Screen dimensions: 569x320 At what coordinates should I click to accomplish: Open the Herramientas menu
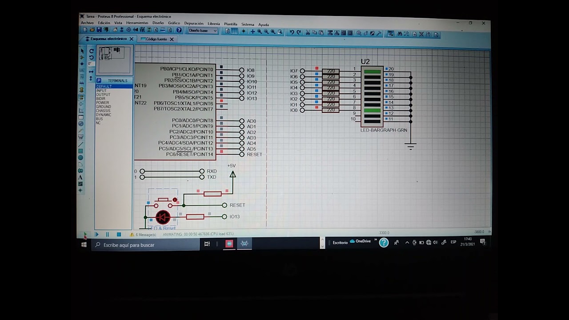137,23
